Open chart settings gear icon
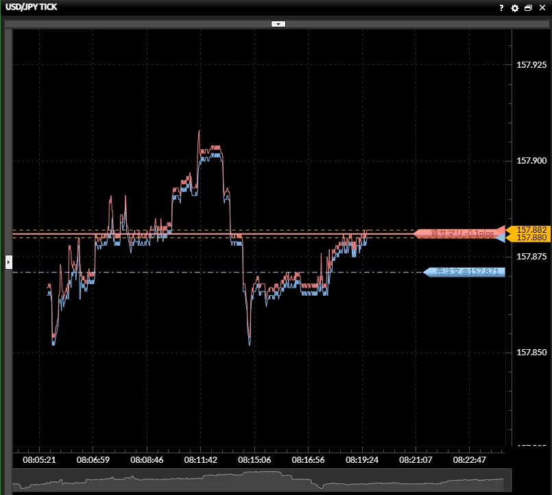 tap(515, 8)
